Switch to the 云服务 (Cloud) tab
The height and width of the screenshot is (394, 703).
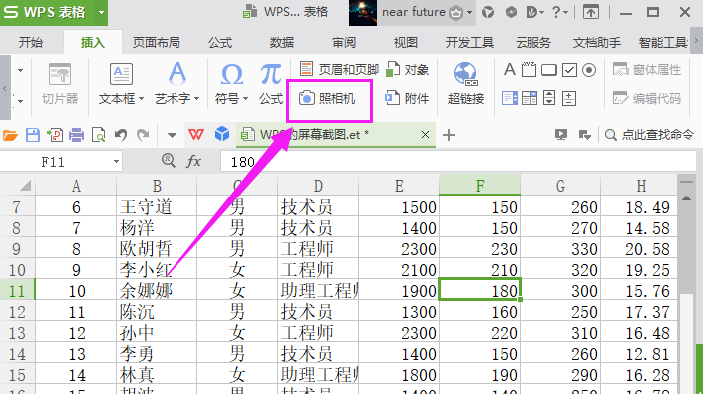533,42
